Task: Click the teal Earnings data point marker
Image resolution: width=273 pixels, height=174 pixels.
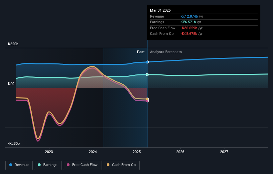Action: (x=147, y=75)
